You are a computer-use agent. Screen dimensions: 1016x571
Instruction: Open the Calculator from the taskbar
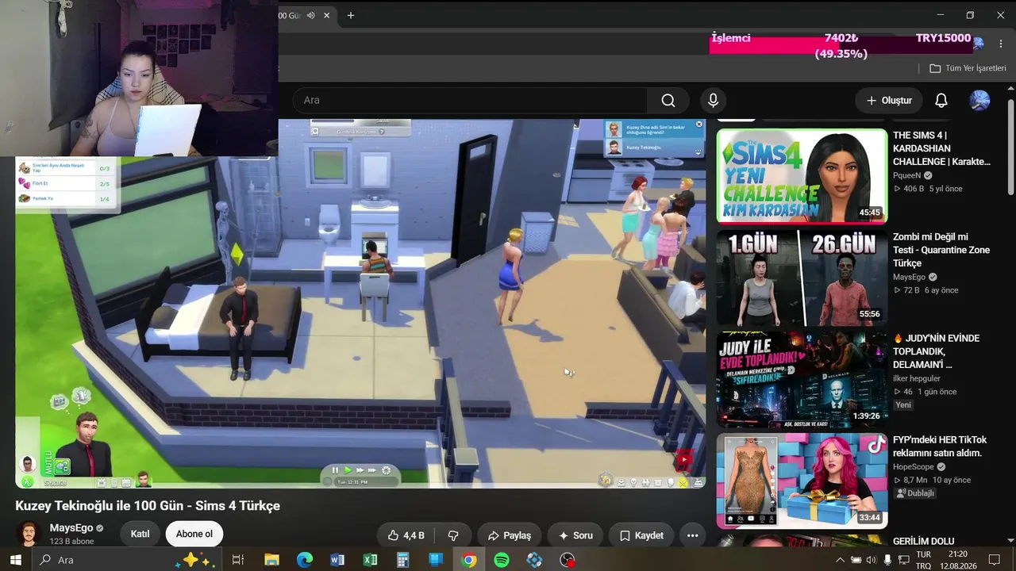(x=403, y=560)
